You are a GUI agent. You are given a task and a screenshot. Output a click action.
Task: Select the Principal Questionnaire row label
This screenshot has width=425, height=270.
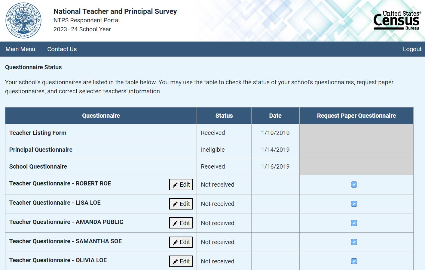[x=41, y=150]
